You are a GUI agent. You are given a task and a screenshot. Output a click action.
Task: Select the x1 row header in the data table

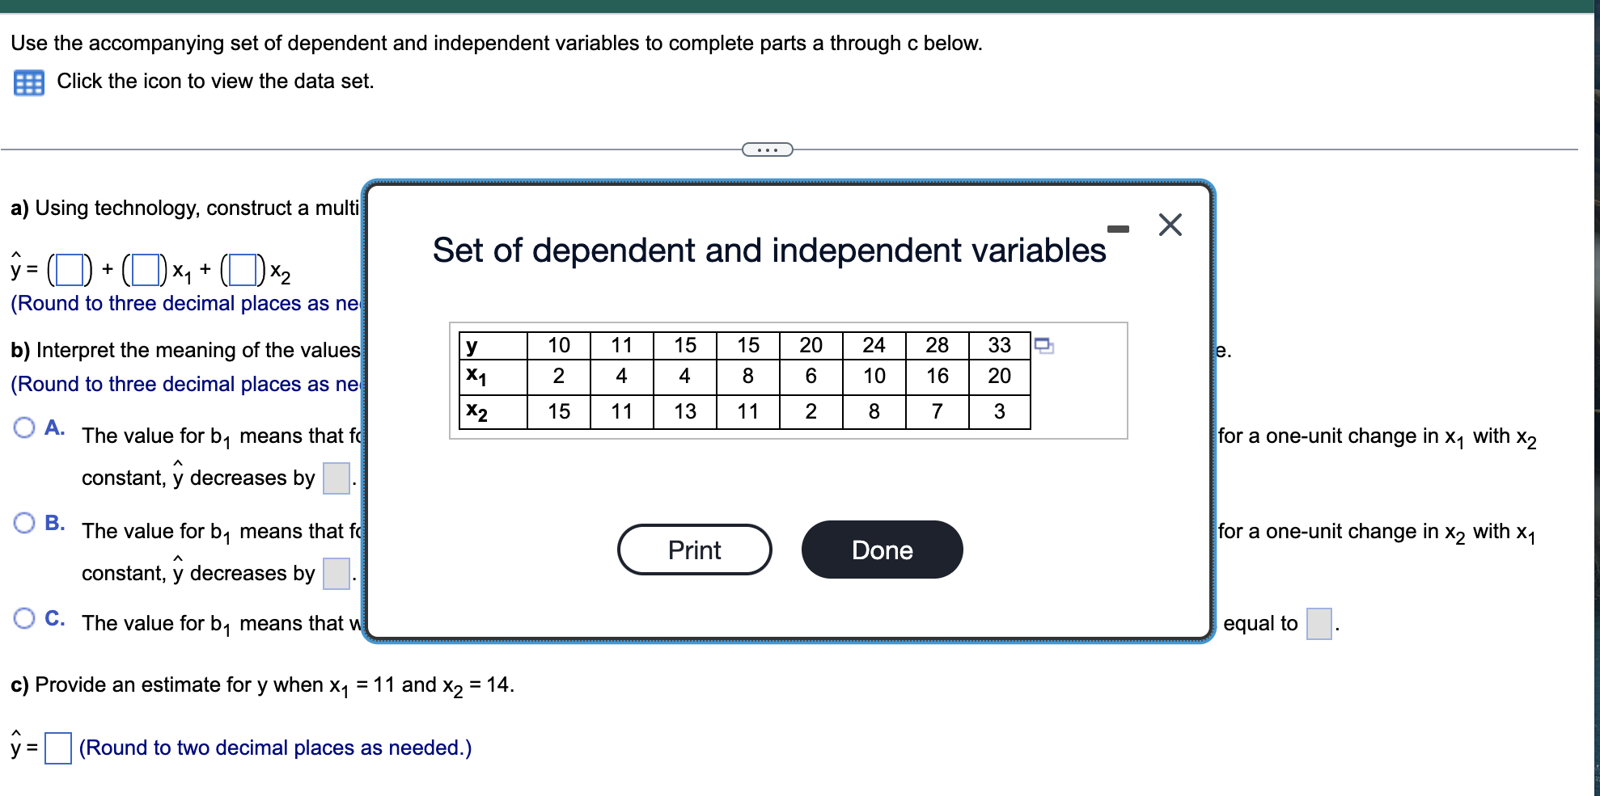476,377
